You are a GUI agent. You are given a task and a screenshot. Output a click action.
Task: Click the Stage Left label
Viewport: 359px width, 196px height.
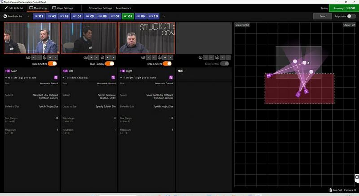349,25
